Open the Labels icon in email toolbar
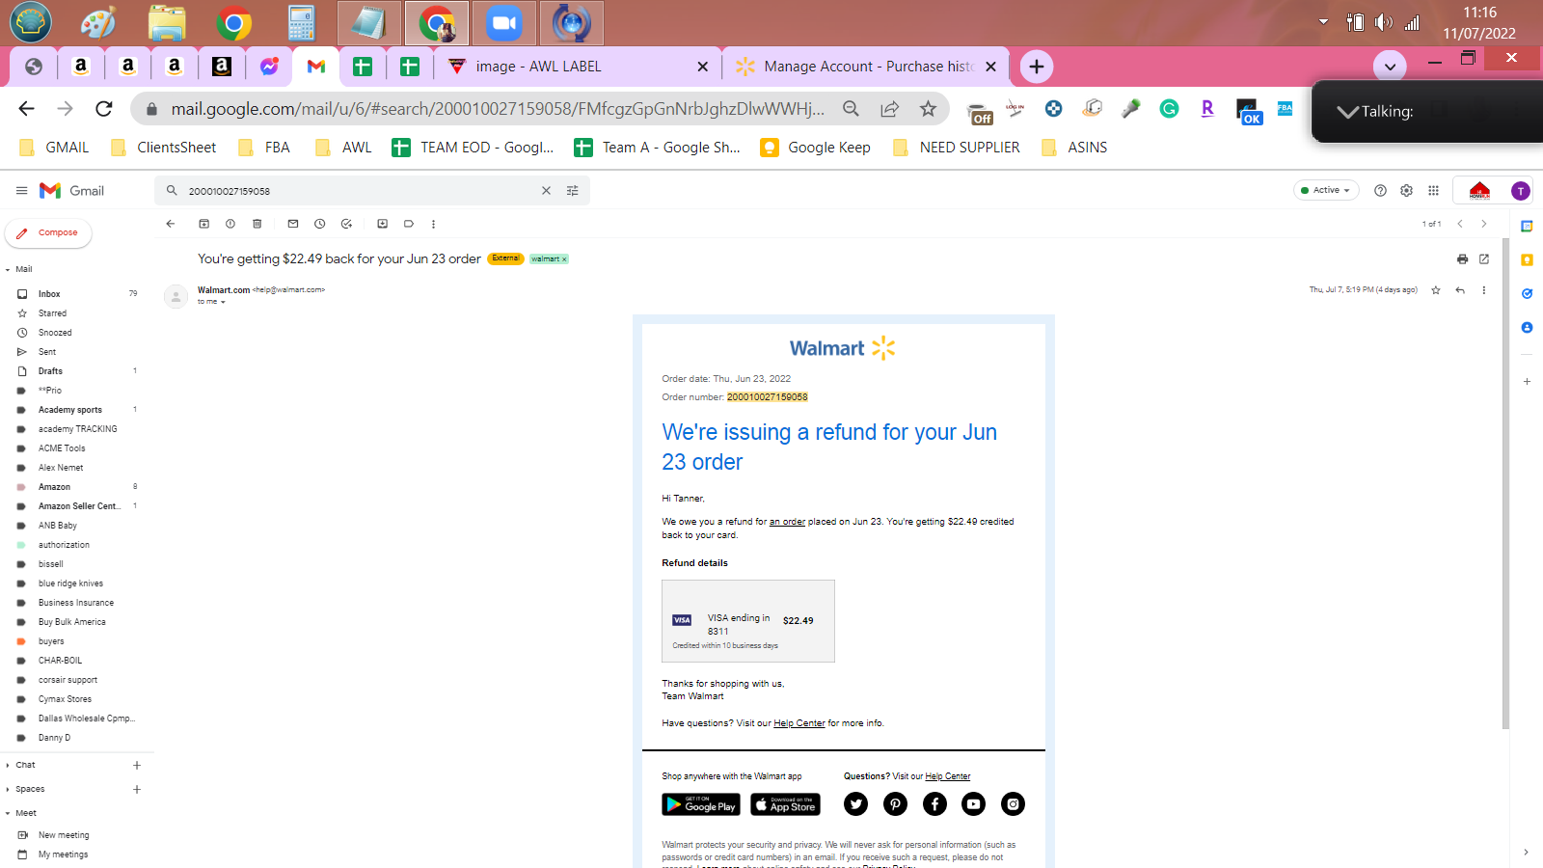Image resolution: width=1543 pixels, height=868 pixels. coord(409,224)
